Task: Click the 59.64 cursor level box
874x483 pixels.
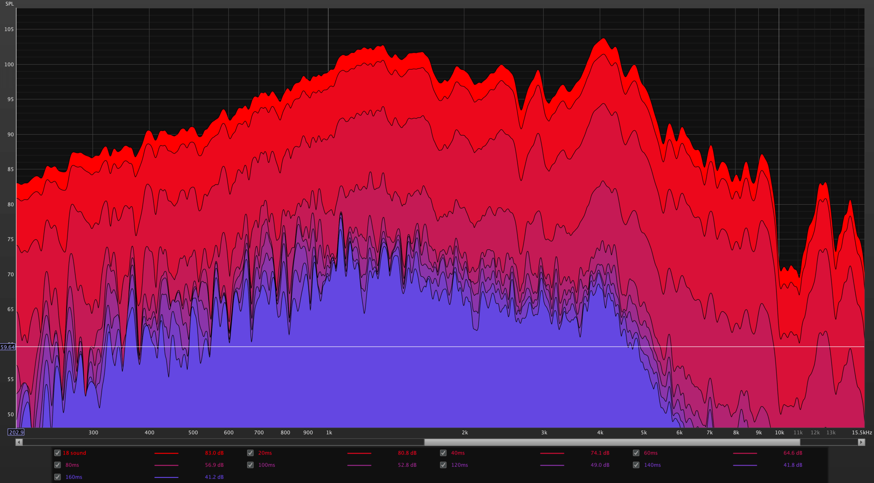Action: click(x=8, y=347)
